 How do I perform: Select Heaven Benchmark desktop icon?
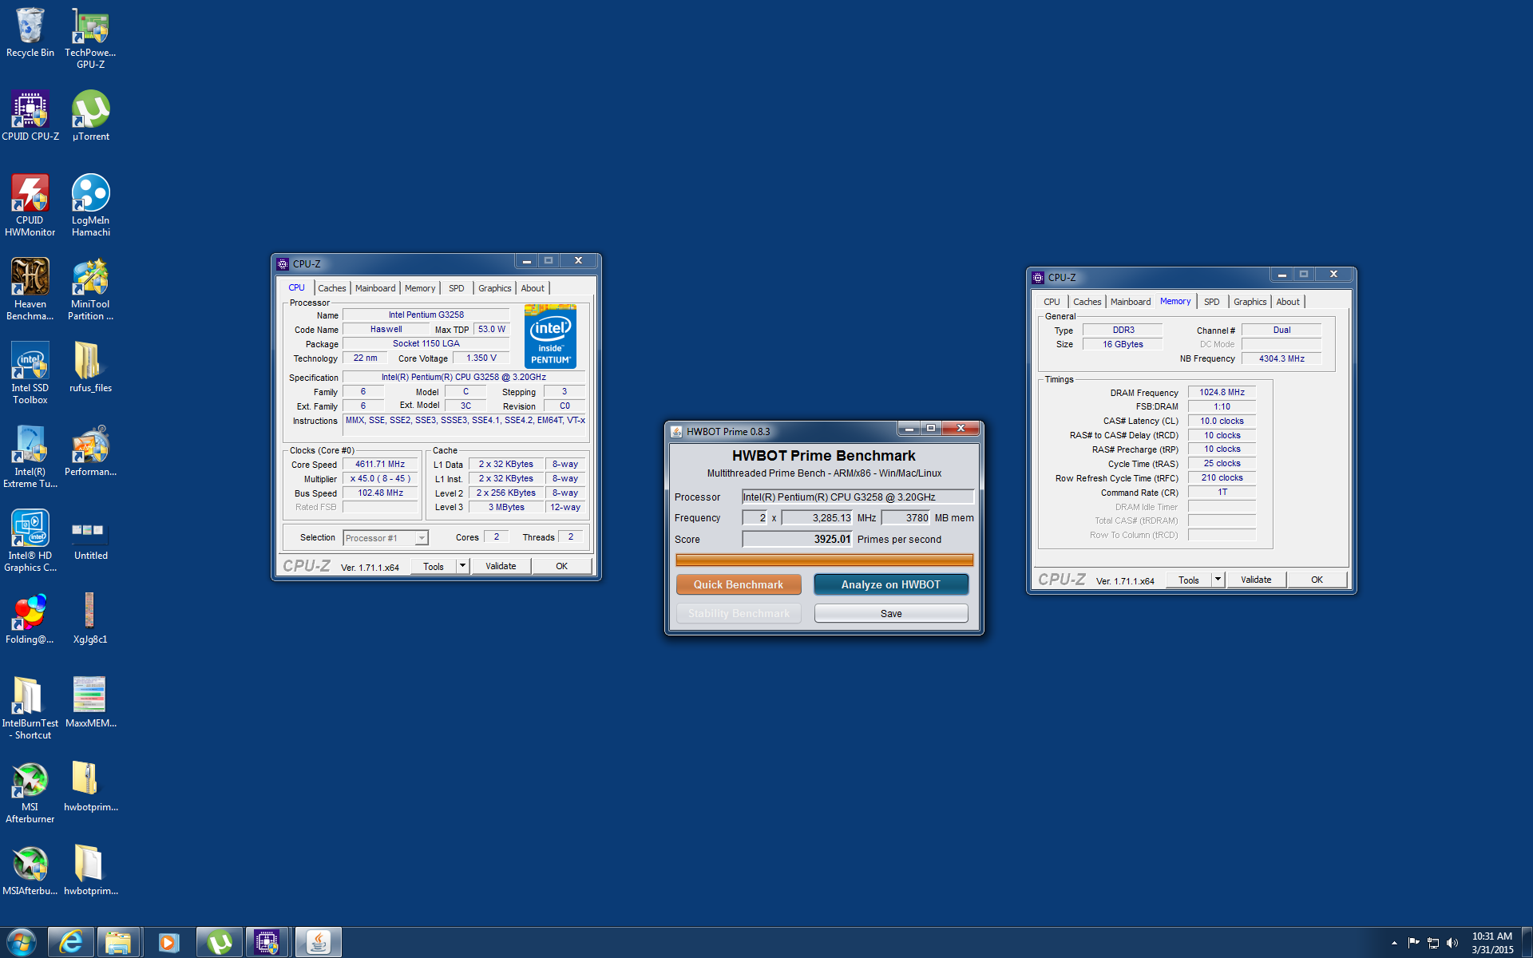pos(30,290)
